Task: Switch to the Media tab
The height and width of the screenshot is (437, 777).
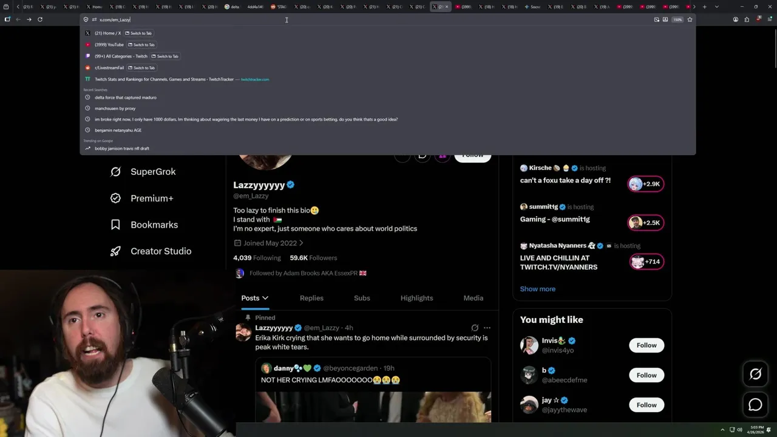Action: click(473, 298)
